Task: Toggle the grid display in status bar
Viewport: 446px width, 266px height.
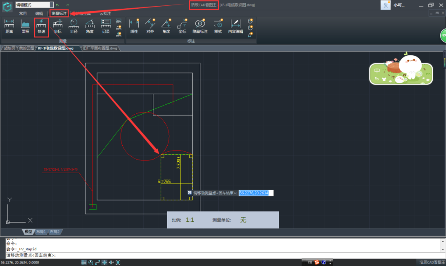Action: 83,262
